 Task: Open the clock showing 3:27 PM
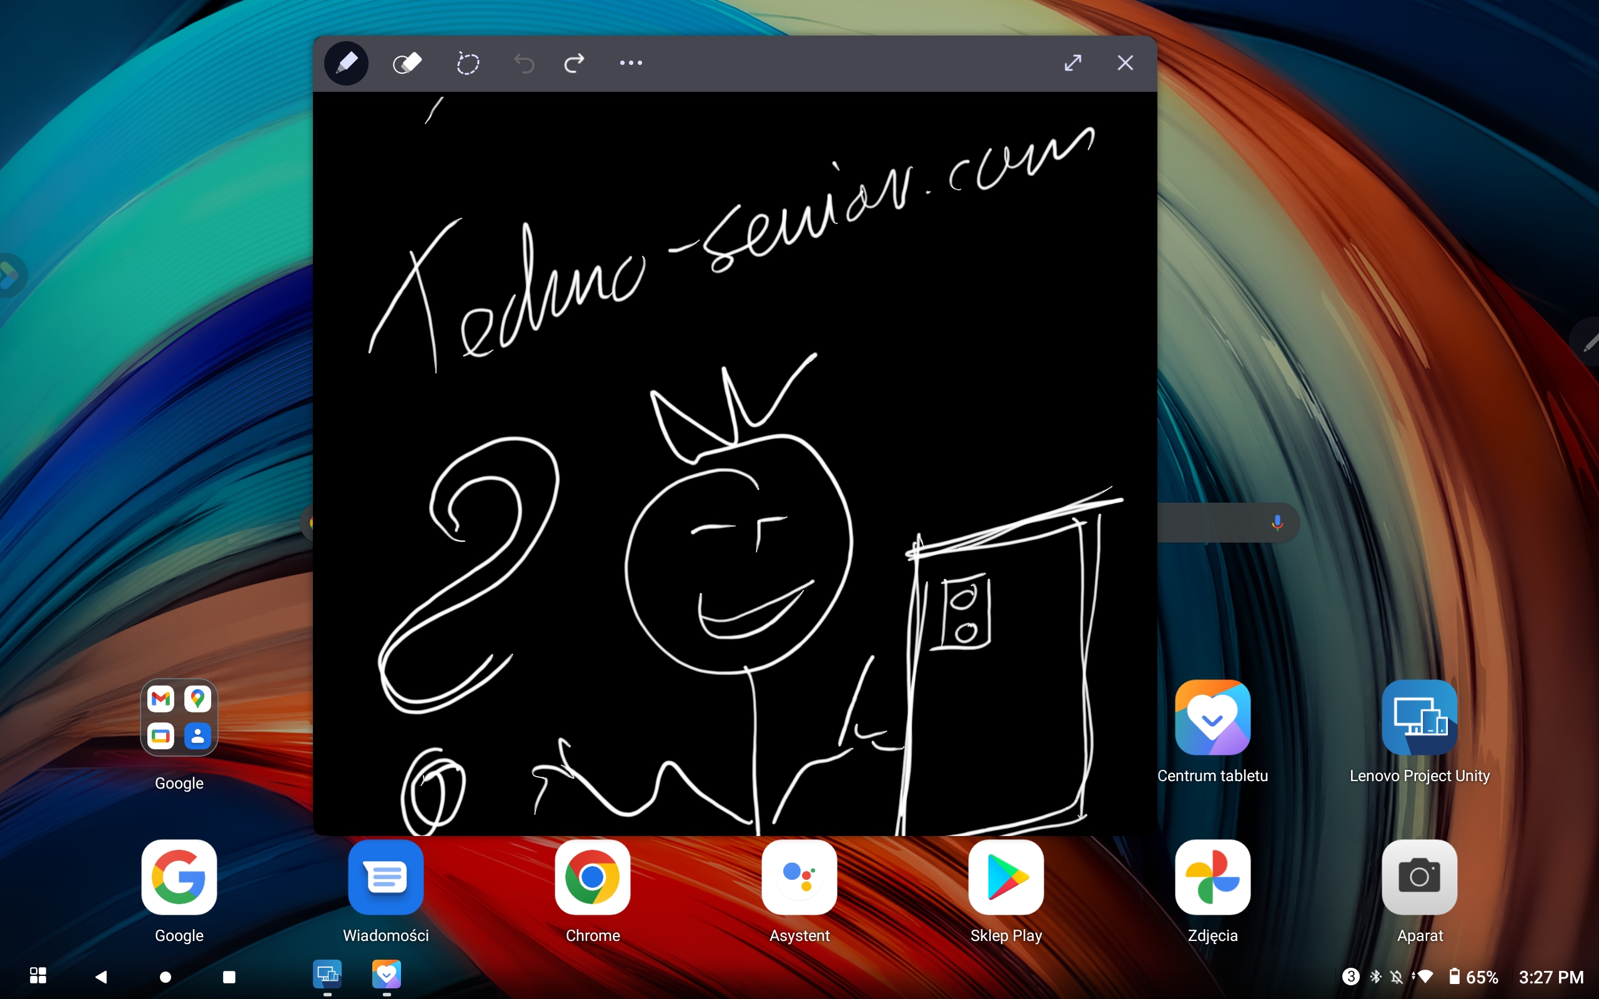click(1551, 977)
